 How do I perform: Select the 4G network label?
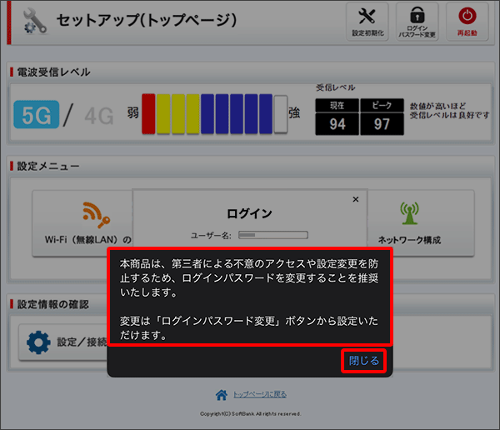point(99,116)
